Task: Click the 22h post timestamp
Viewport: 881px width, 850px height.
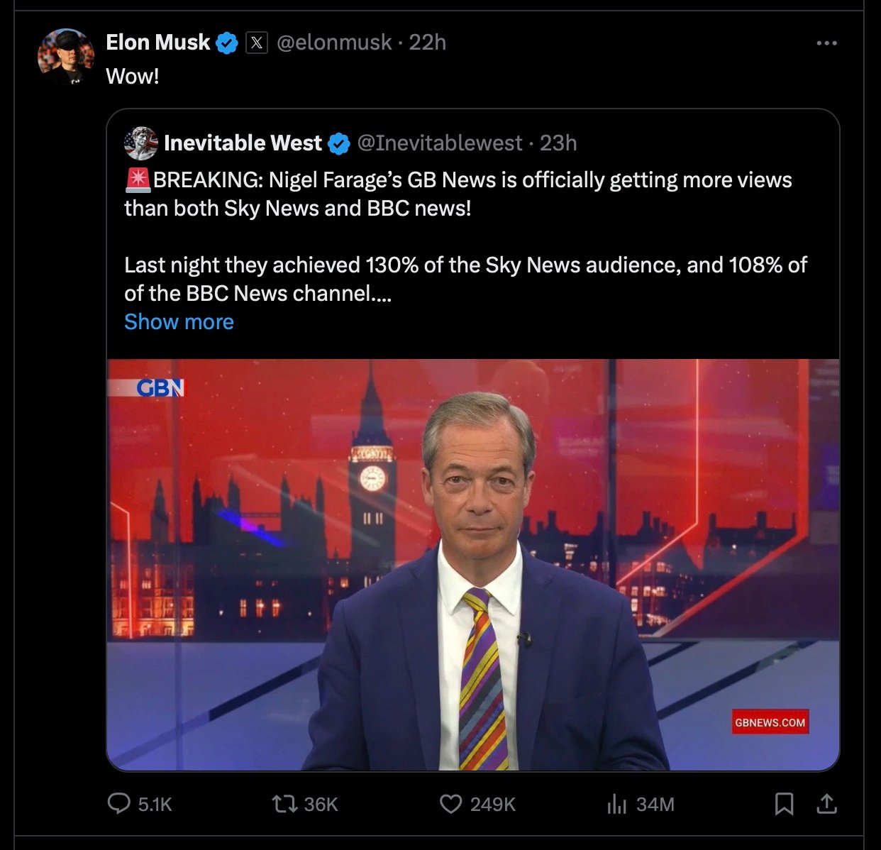Action: pos(428,43)
